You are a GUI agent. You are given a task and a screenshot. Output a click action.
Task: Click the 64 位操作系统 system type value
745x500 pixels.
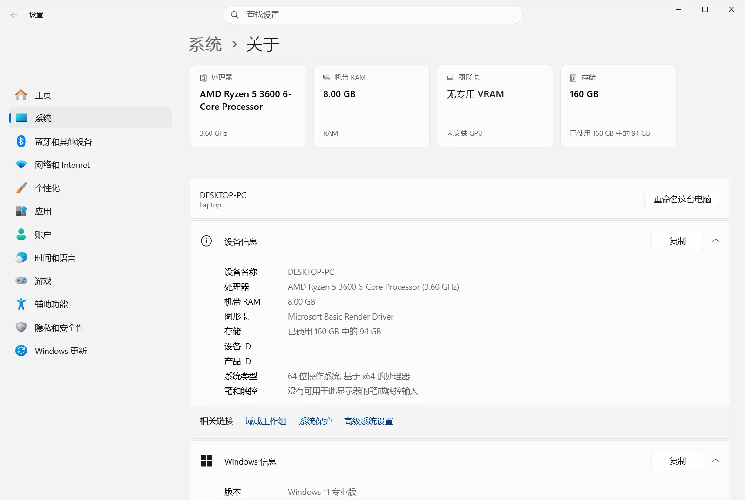click(349, 376)
